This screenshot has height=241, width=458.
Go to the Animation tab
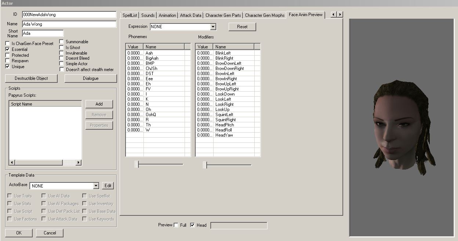(167, 15)
